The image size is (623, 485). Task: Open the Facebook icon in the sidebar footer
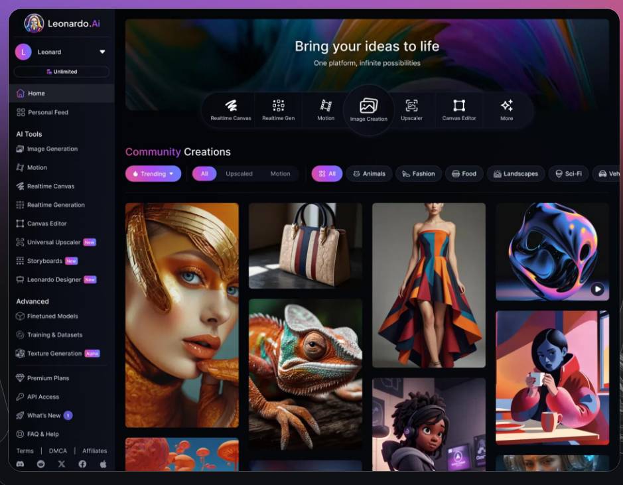[82, 464]
